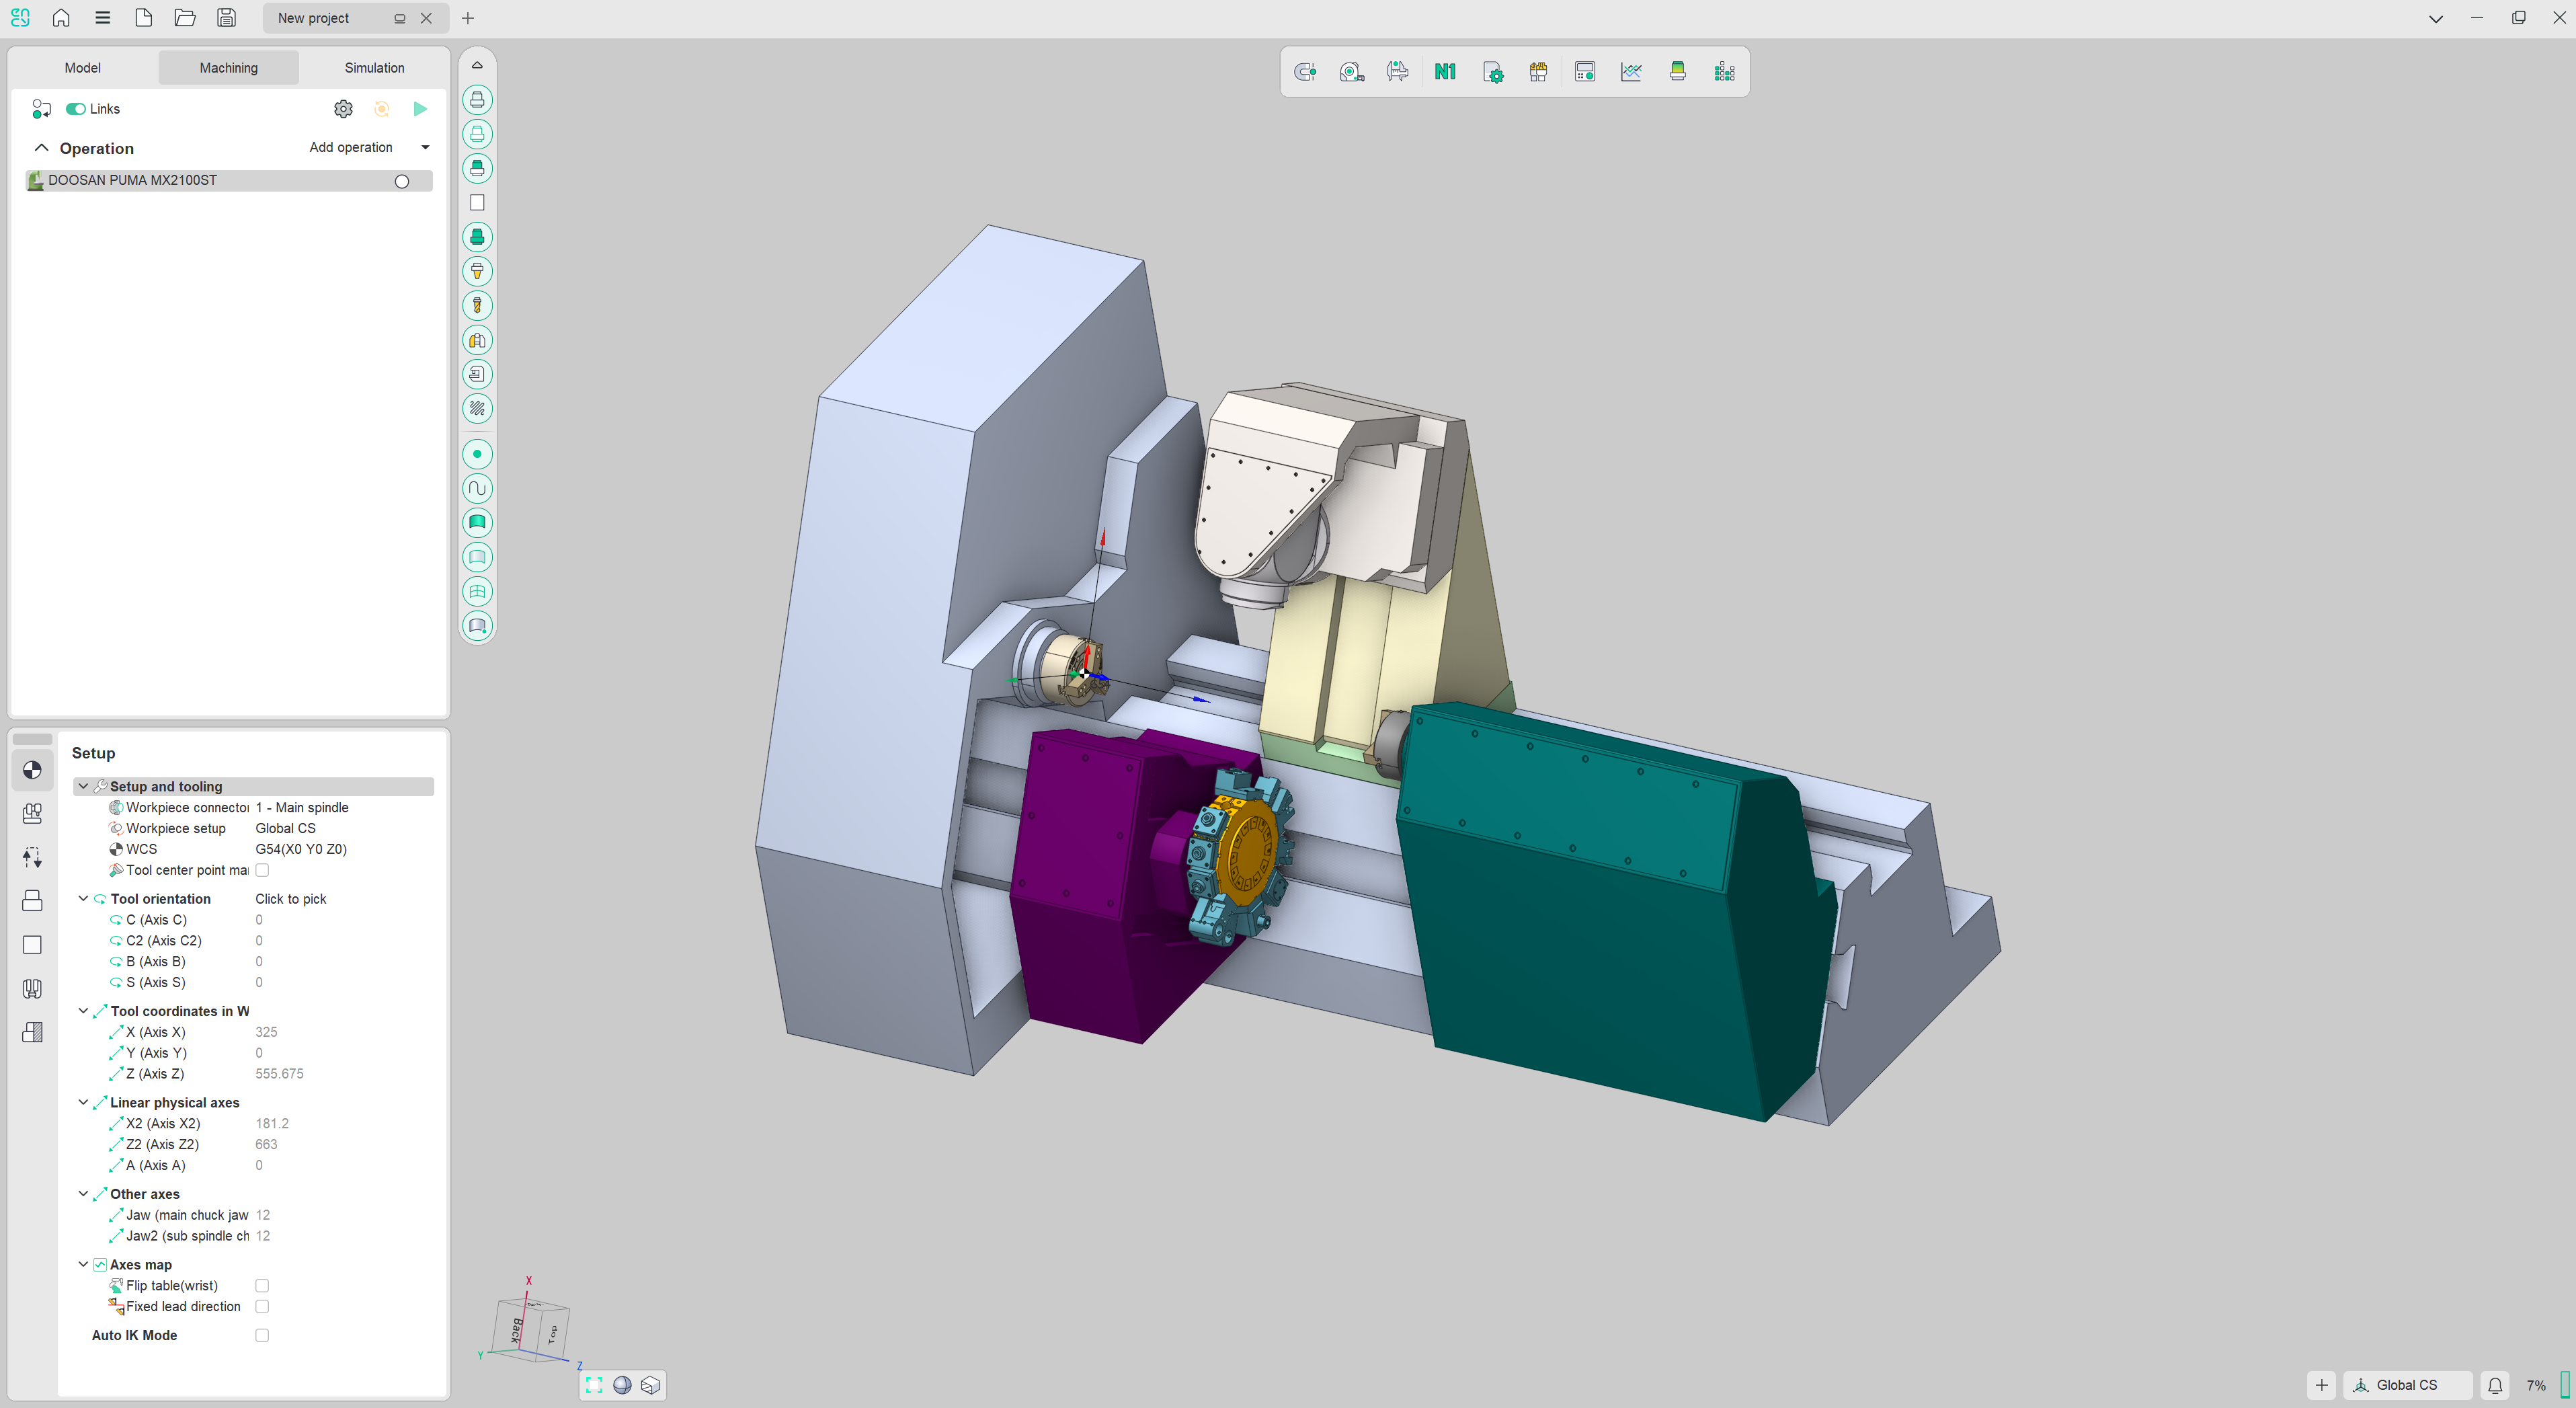Switch to the Simulation tab
The image size is (2576, 1408).
point(374,68)
